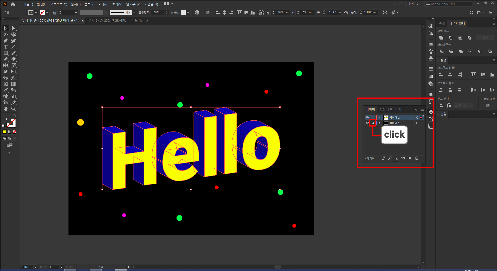Select the Paintbrush tool
Viewport: 497px width, 271px height.
[14, 53]
